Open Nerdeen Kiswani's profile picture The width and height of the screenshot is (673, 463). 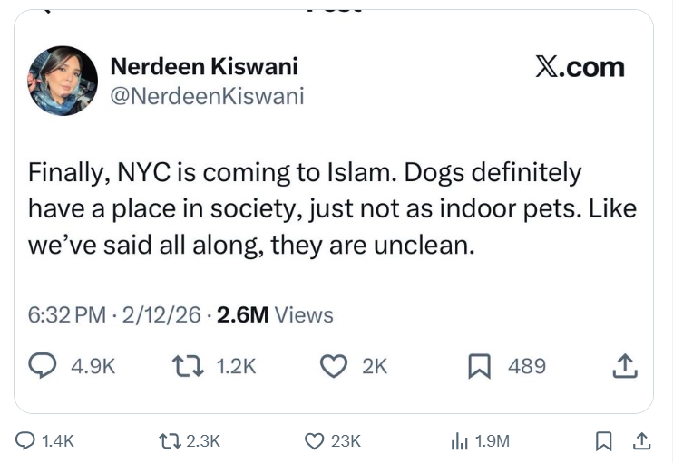tap(63, 81)
